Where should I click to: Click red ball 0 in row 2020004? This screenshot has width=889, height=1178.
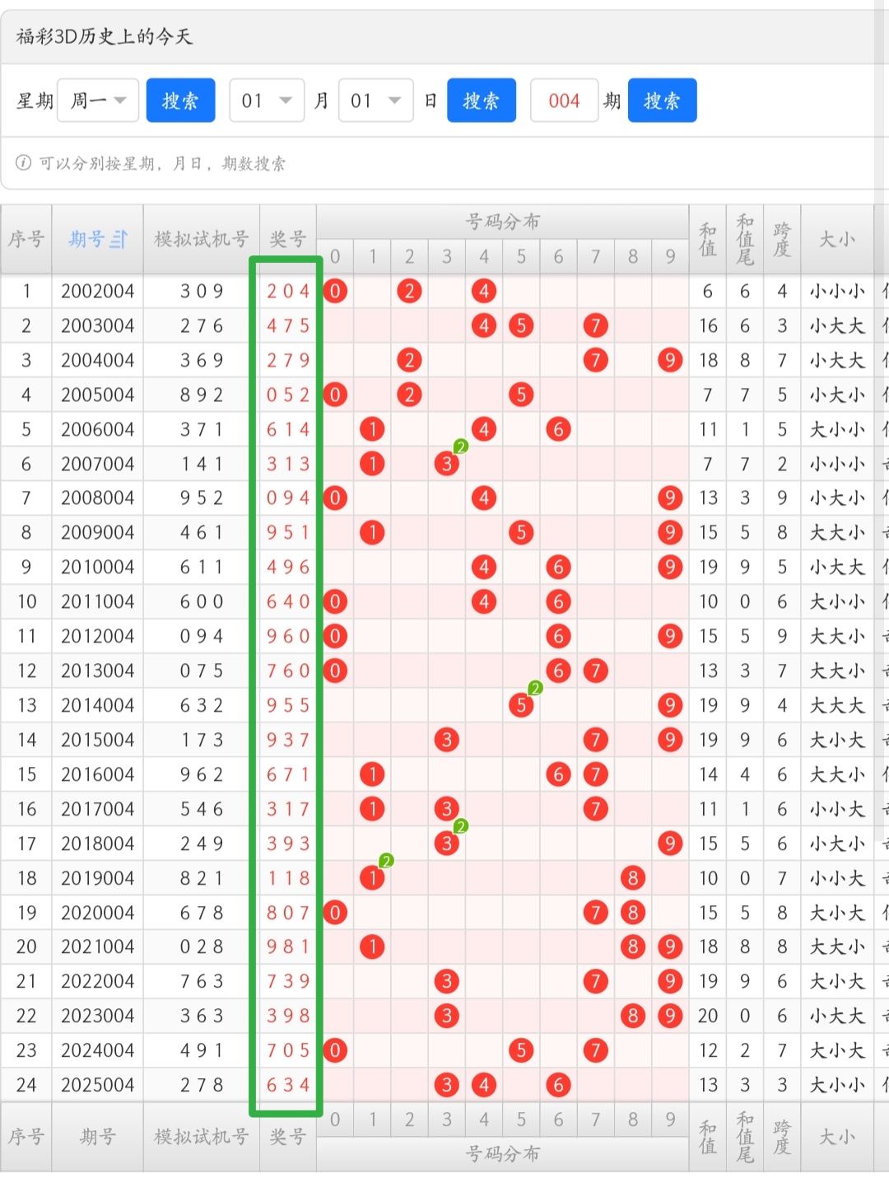tap(335, 913)
